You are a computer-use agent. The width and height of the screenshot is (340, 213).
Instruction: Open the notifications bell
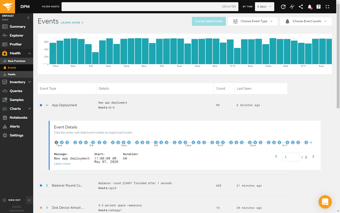pyautogui.click(x=310, y=7)
